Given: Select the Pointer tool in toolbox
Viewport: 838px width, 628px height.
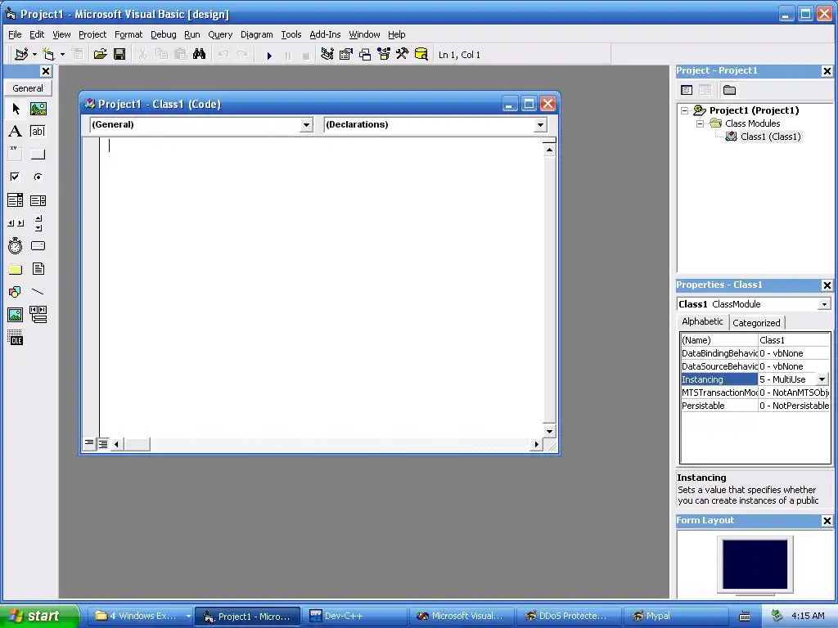Looking at the screenshot, I should point(16,109).
